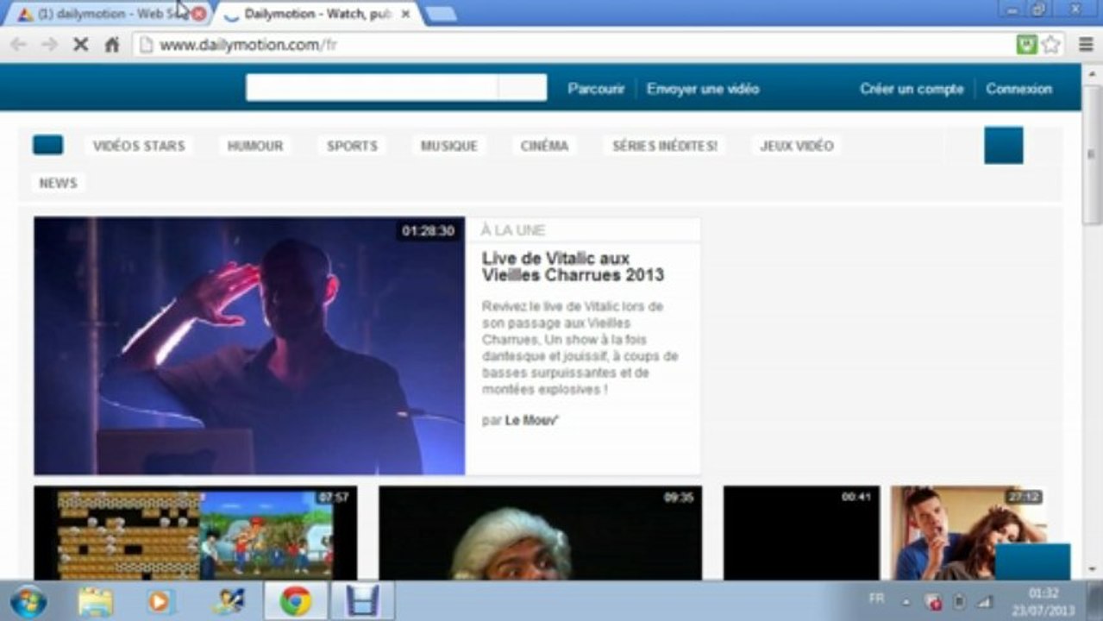Open the MUSIQUE category

click(x=448, y=146)
